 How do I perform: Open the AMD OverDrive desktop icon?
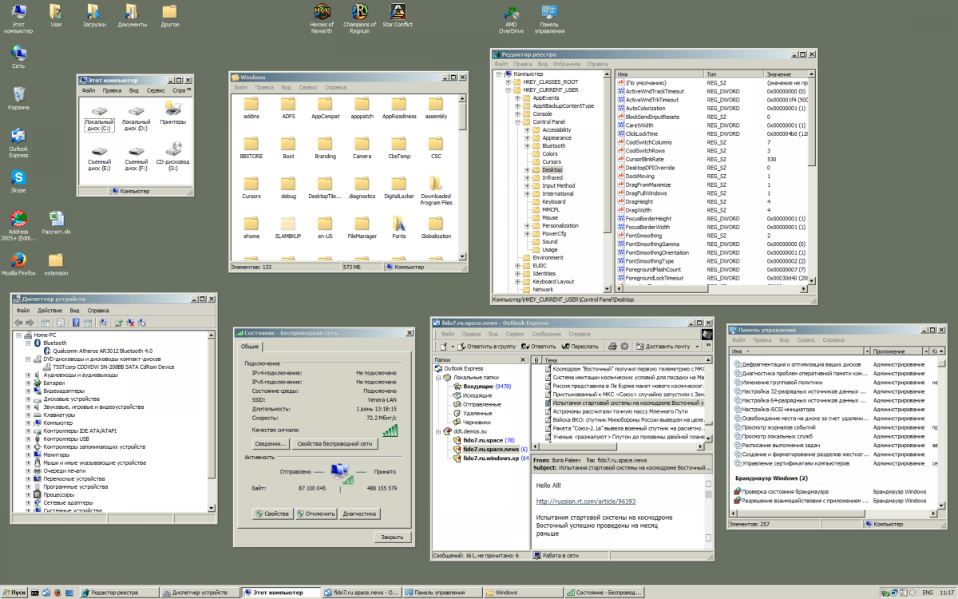pos(511,13)
